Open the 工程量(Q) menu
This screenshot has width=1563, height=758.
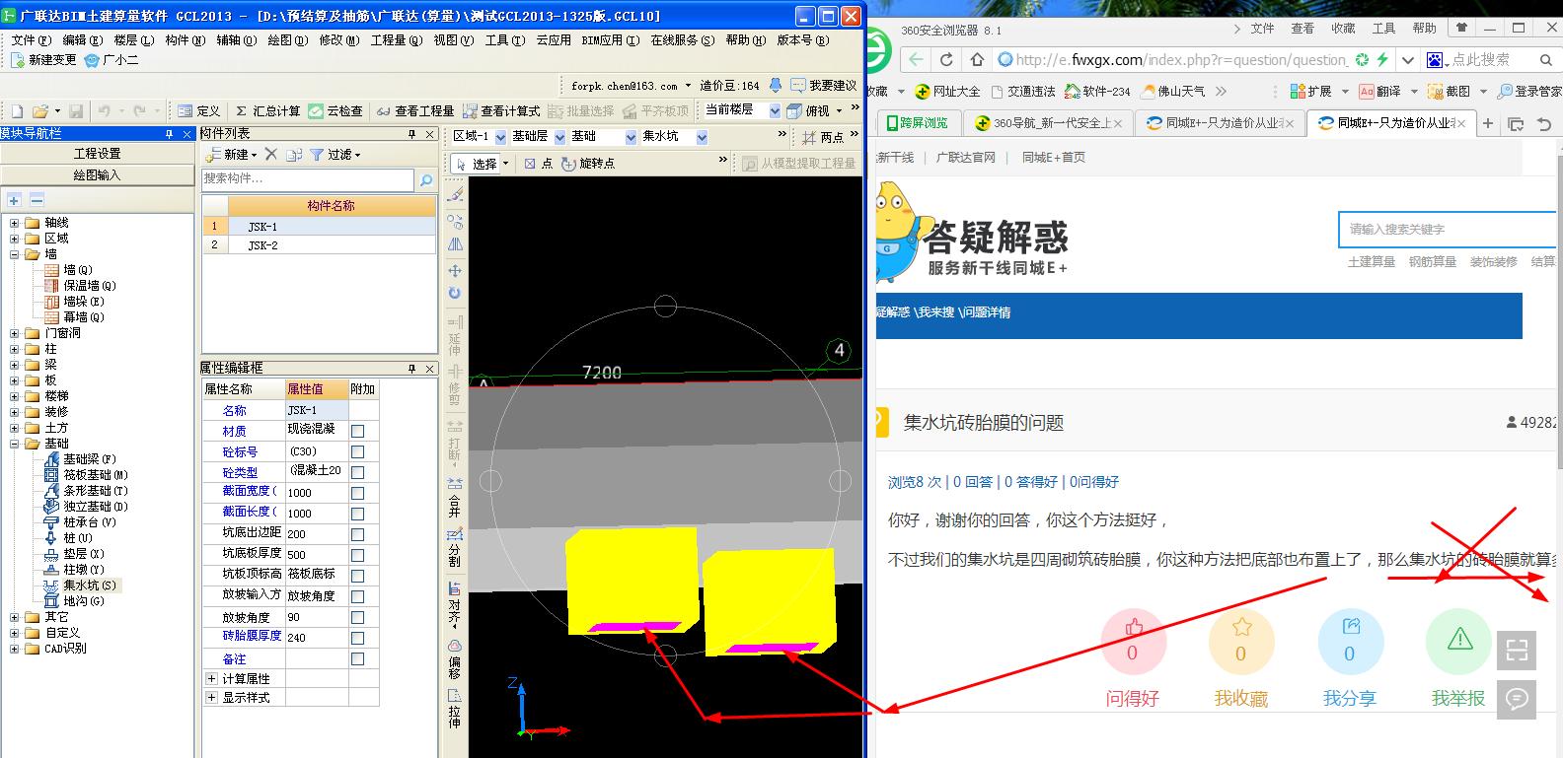tap(397, 40)
